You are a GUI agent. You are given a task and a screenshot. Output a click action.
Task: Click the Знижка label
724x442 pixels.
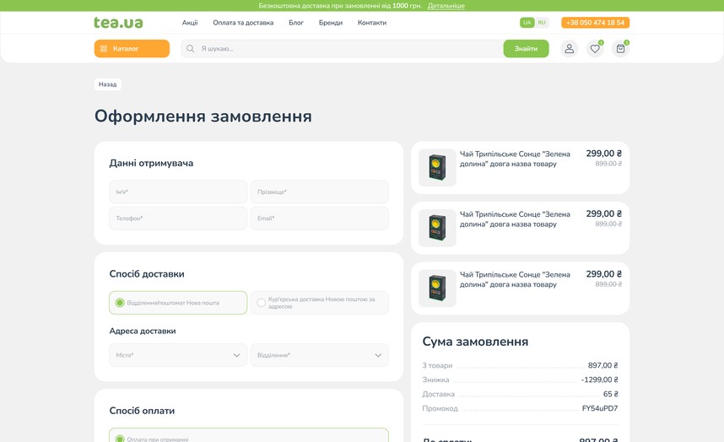point(435,380)
